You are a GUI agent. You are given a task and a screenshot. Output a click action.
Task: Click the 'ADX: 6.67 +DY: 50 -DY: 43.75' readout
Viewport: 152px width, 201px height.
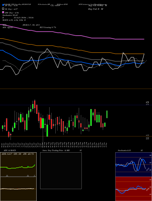[x=18, y=154]
